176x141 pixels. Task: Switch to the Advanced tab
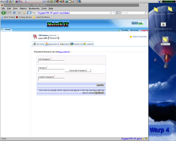(x=76, y=44)
